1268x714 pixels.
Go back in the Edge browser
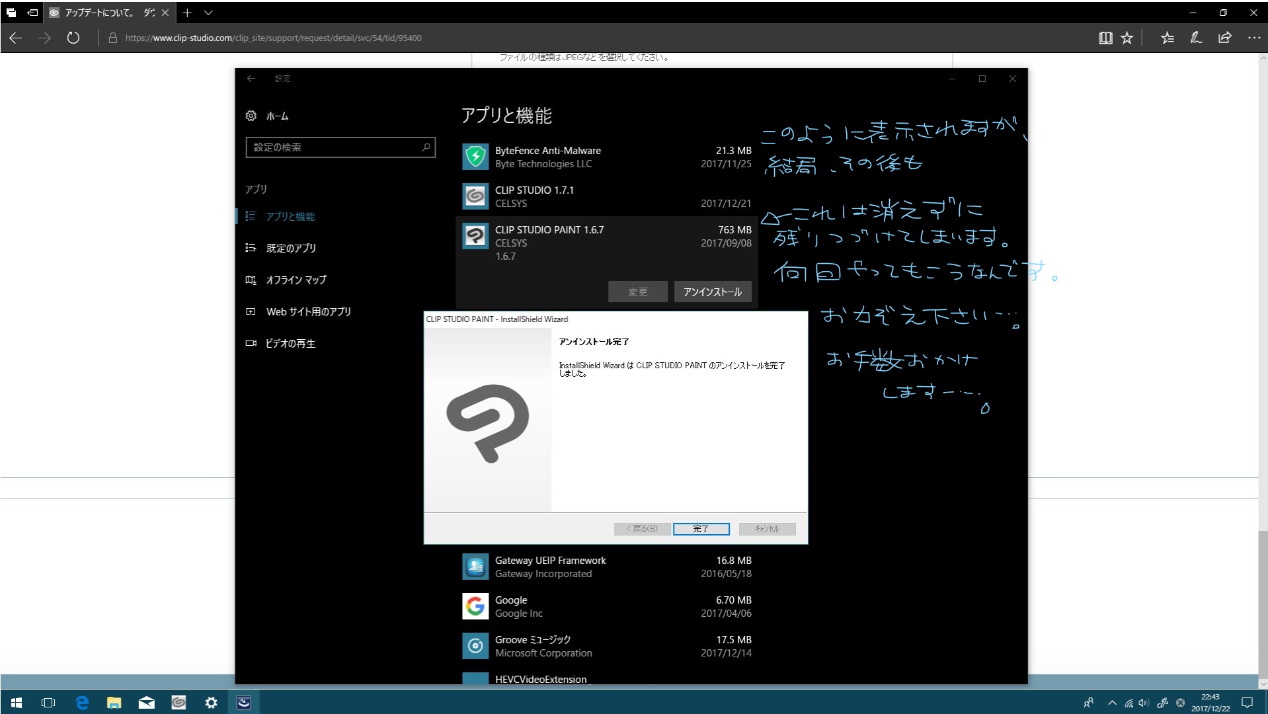[16, 38]
